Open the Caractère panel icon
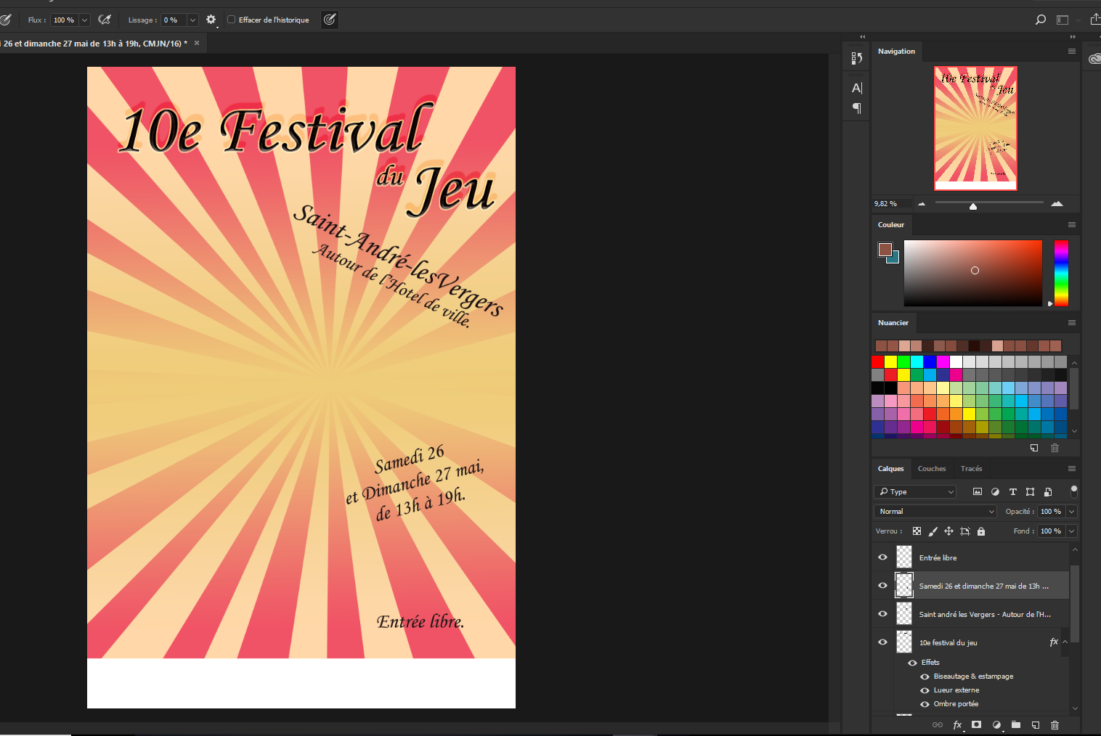Viewport: 1101px width, 736px height. click(856, 87)
